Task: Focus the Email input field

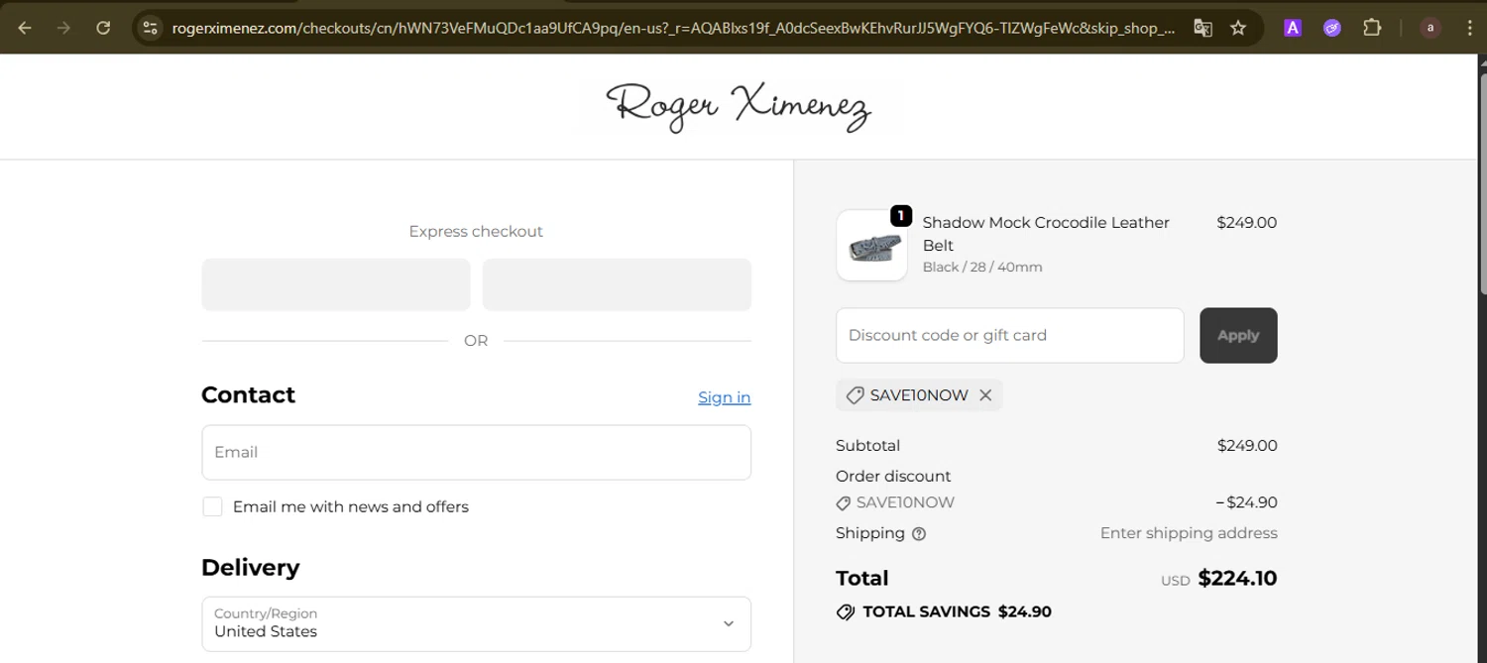Action: (476, 452)
